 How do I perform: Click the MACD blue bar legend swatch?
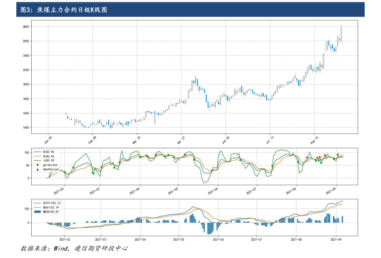point(37,212)
